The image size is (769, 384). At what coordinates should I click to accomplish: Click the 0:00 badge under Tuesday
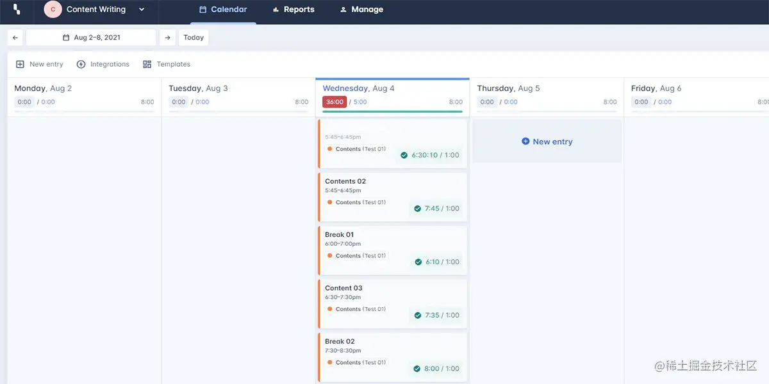pos(179,102)
